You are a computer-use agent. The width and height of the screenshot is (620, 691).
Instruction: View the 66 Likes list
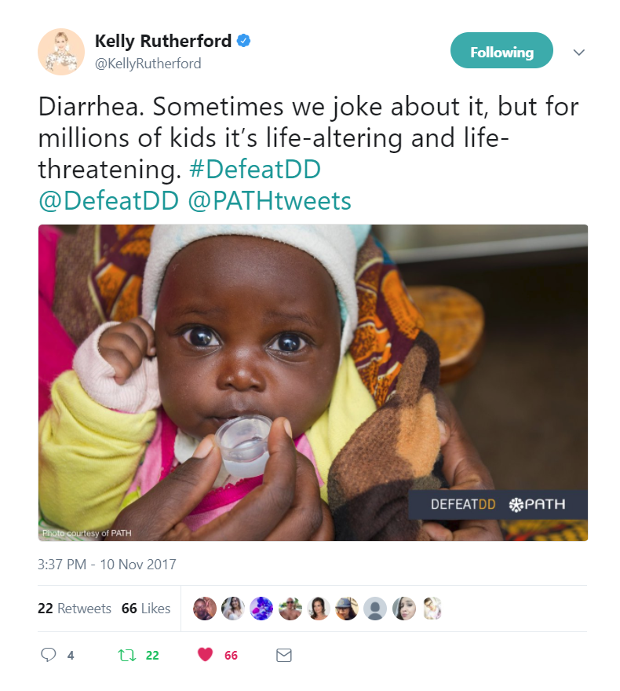146,609
